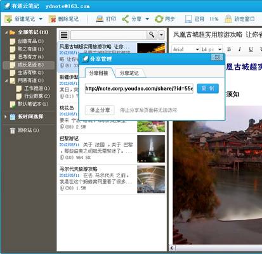Click the 停止分享 stop sharing button
This screenshot has width=262, height=254.
(100, 110)
